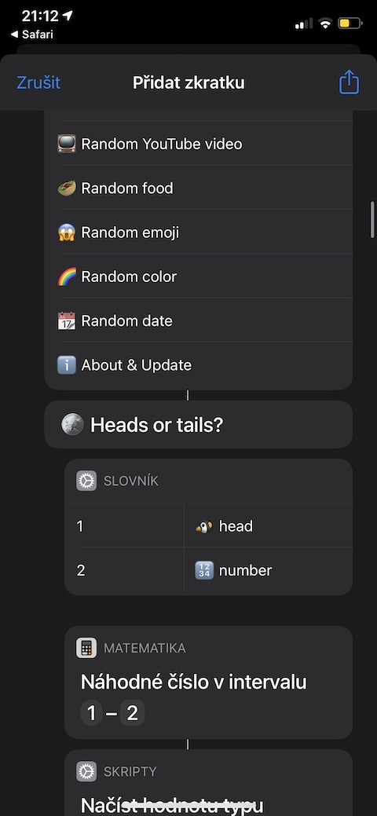The image size is (377, 816).
Task: Tap the screaming face Random emoji icon
Action: pyautogui.click(x=67, y=232)
